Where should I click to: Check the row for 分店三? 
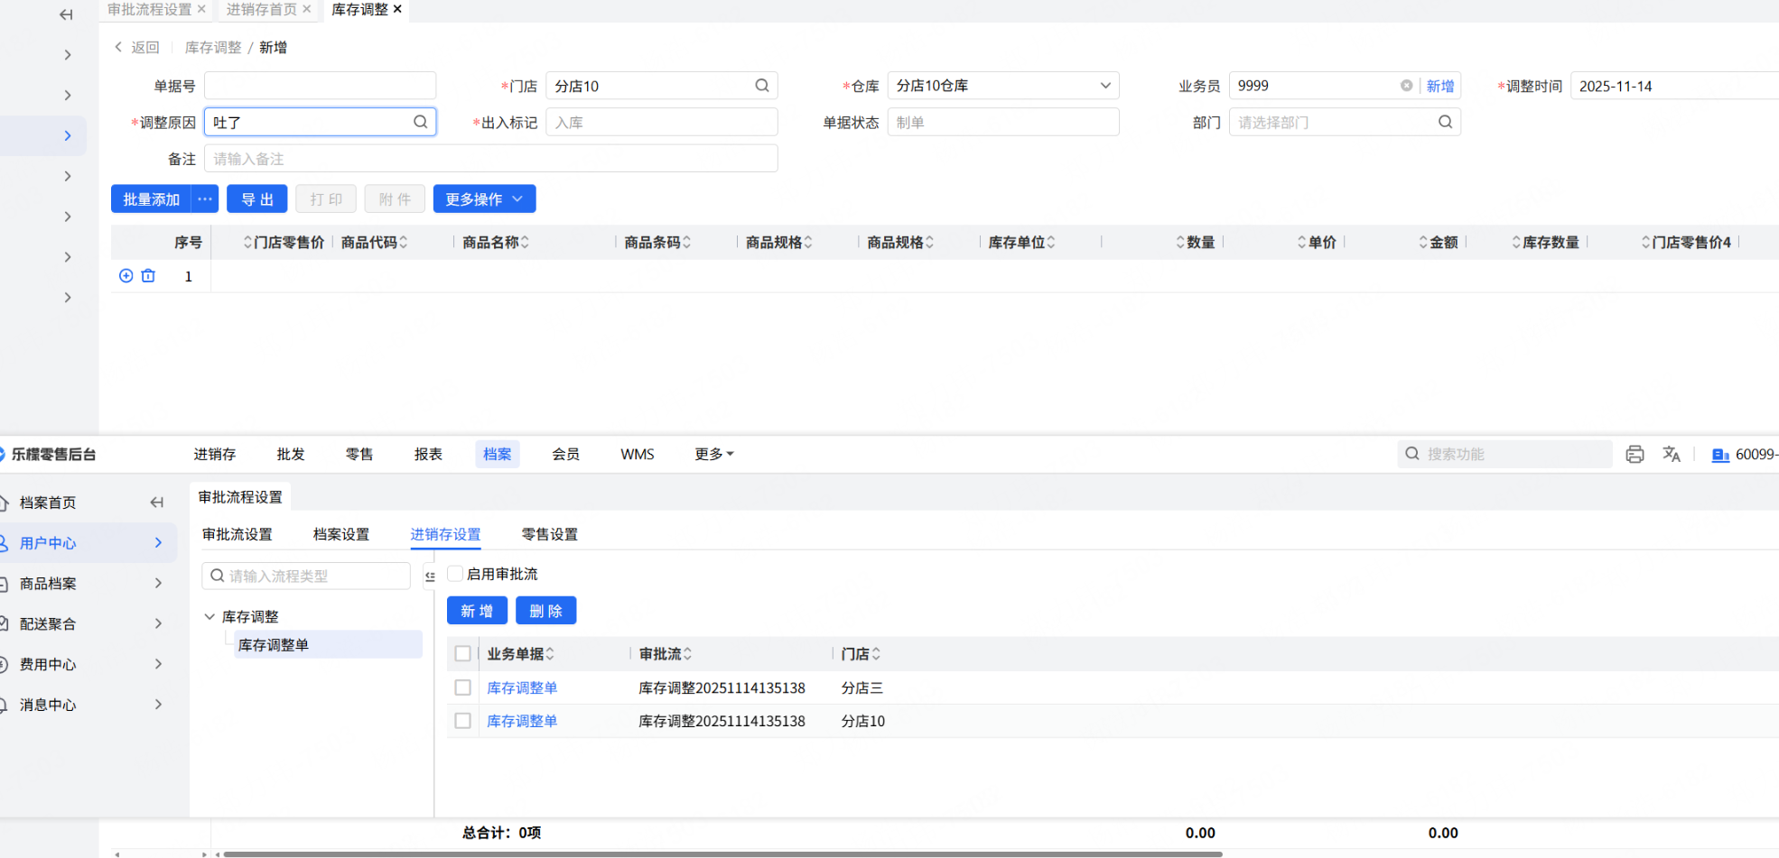pos(463,687)
